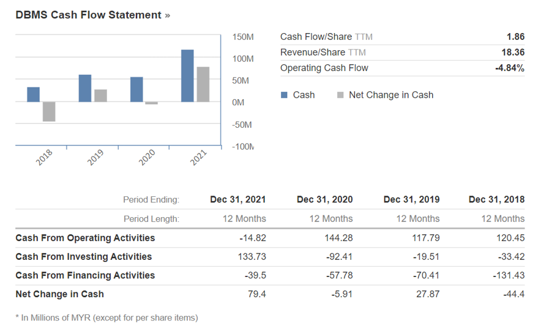Click the 2021 x-axis label
The image size is (541, 329).
(x=198, y=157)
